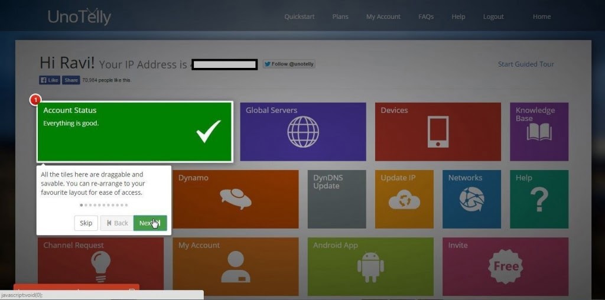Image resolution: width=605 pixels, height=300 pixels.
Task: Click the 'Hi Ravi!' greeting heading
Action: 67,63
